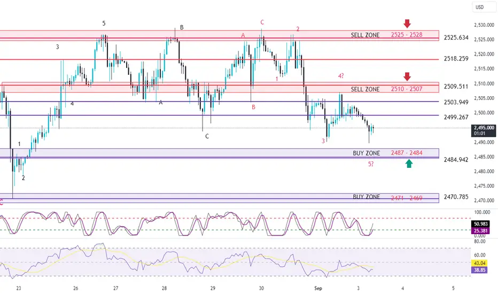Select the black C wave label
Viewport: 498px width, 294px height.
(207, 136)
